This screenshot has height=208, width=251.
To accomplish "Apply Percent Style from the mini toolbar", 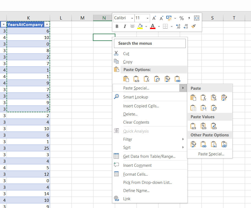I will tap(181, 18).
